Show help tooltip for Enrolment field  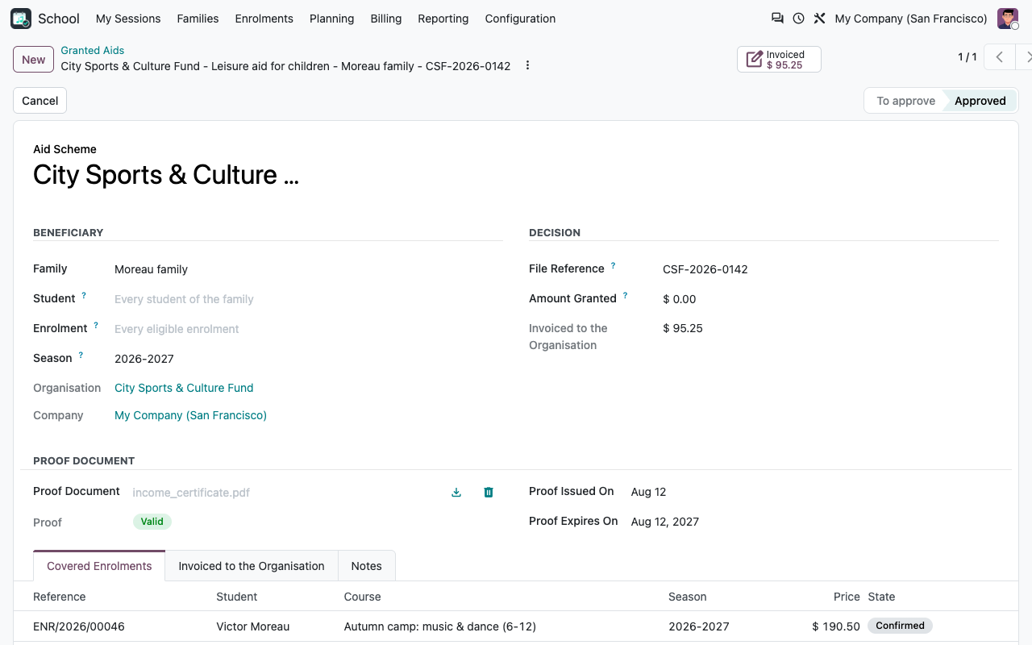click(96, 326)
